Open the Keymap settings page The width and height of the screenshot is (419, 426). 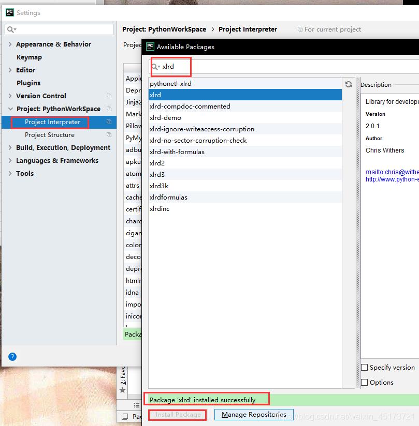(29, 57)
